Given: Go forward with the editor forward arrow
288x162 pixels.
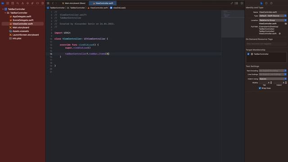Looking at the screenshot, I should [x=56, y=3].
